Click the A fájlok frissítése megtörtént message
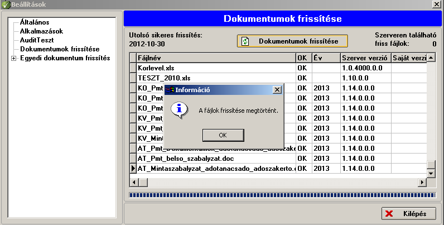This screenshot has width=444, height=225. click(x=238, y=111)
